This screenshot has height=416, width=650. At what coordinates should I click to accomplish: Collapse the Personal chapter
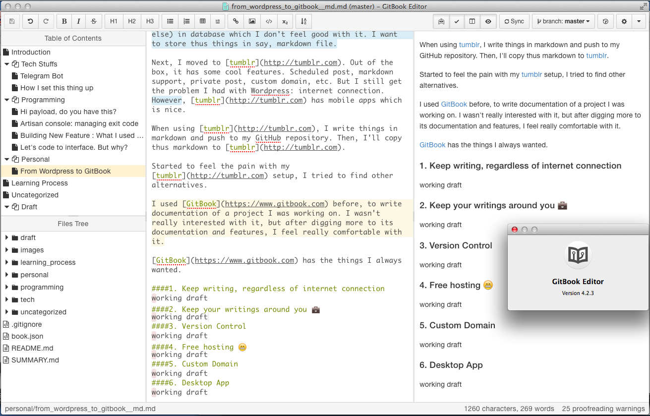7,159
